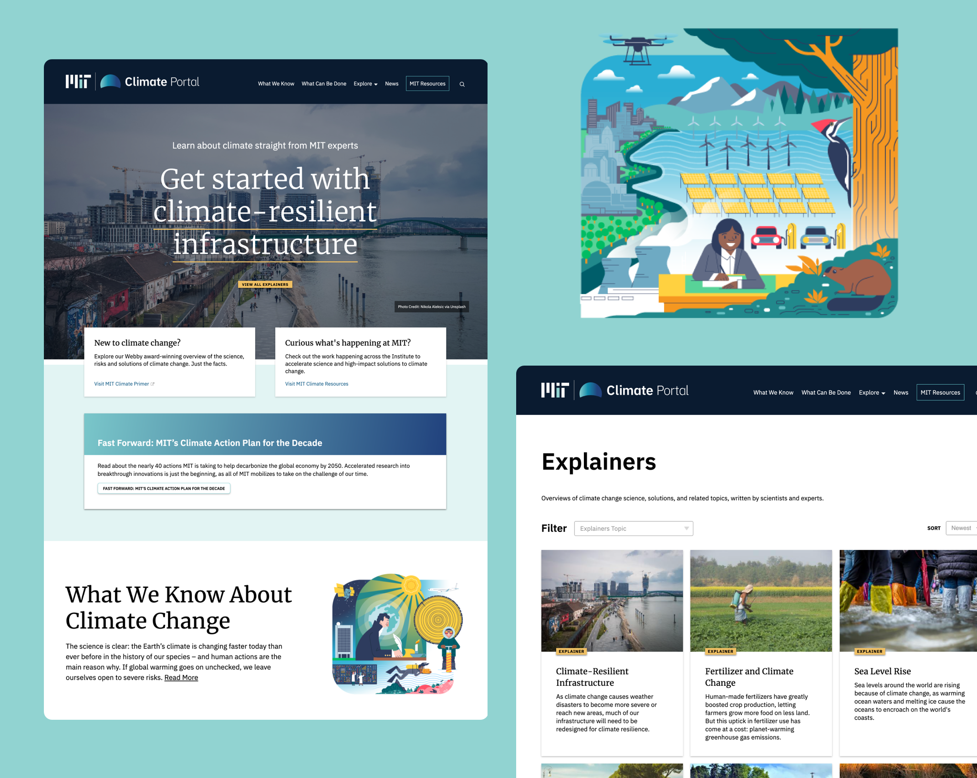This screenshot has width=977, height=778.
Task: Click MIT Resources button in left header
Action: [427, 84]
